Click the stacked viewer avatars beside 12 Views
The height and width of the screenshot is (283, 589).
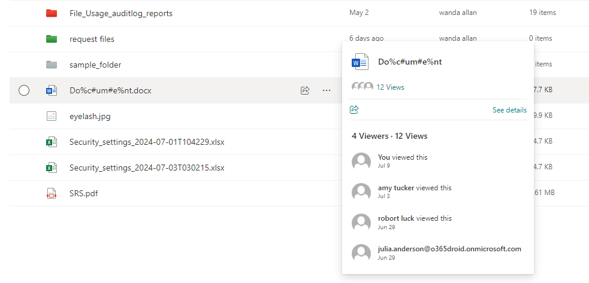[362, 87]
